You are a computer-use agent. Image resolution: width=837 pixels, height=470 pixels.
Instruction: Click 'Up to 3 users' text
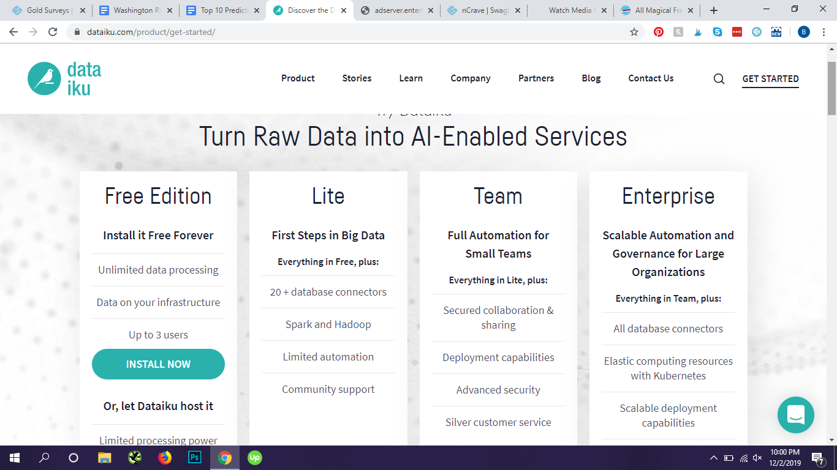[158, 335]
